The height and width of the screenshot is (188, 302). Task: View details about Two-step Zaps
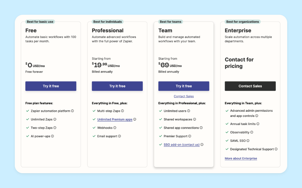click(55, 127)
